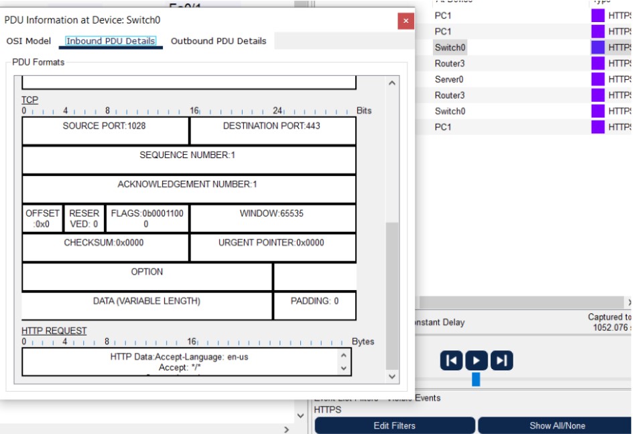The image size is (638, 434).
Task: Click the color swatch beside Server0 event
Action: pyautogui.click(x=598, y=80)
